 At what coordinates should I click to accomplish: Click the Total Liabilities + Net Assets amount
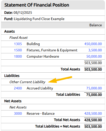(x=93, y=126)
